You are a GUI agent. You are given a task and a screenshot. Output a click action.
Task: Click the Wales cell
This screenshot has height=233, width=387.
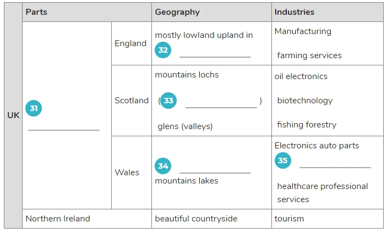point(132,173)
